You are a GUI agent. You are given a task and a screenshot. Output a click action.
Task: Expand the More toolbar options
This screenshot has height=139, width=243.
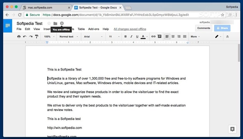coord(195,37)
